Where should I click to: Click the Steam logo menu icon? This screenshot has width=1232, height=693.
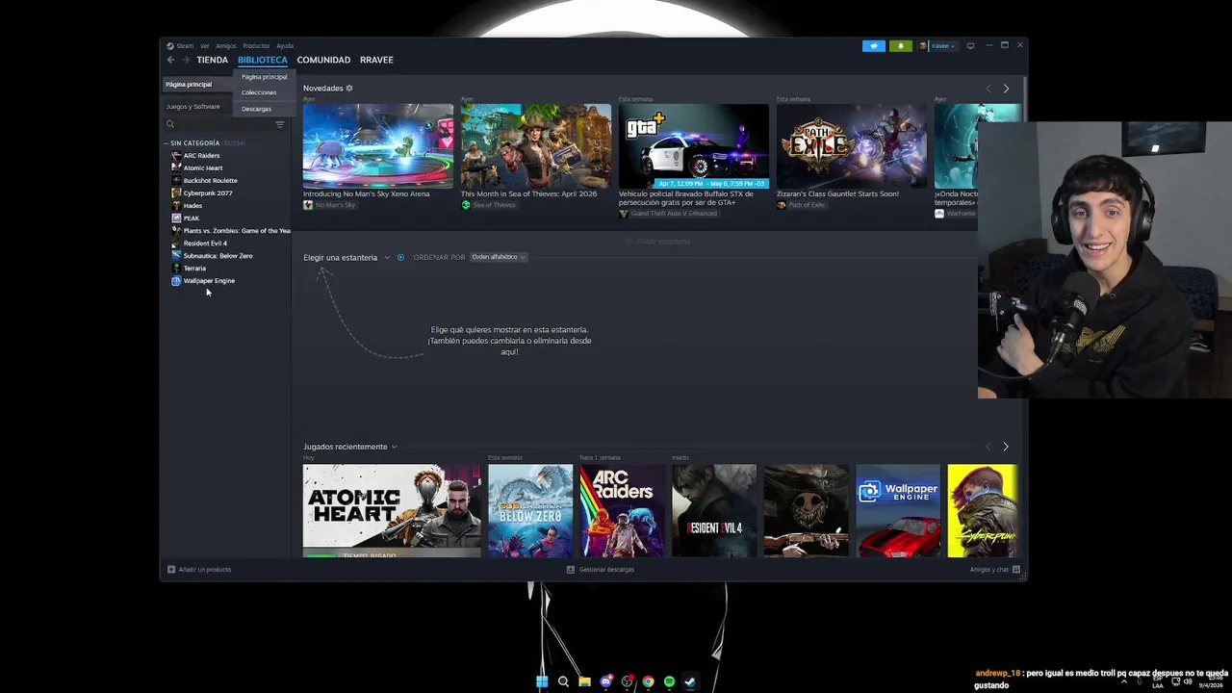coord(170,45)
